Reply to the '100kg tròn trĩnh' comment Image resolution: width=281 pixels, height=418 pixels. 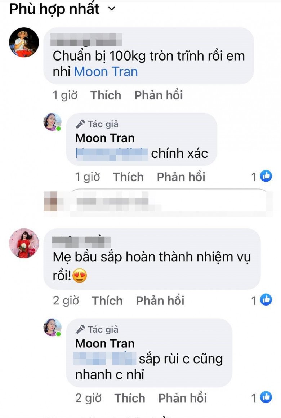point(159,95)
